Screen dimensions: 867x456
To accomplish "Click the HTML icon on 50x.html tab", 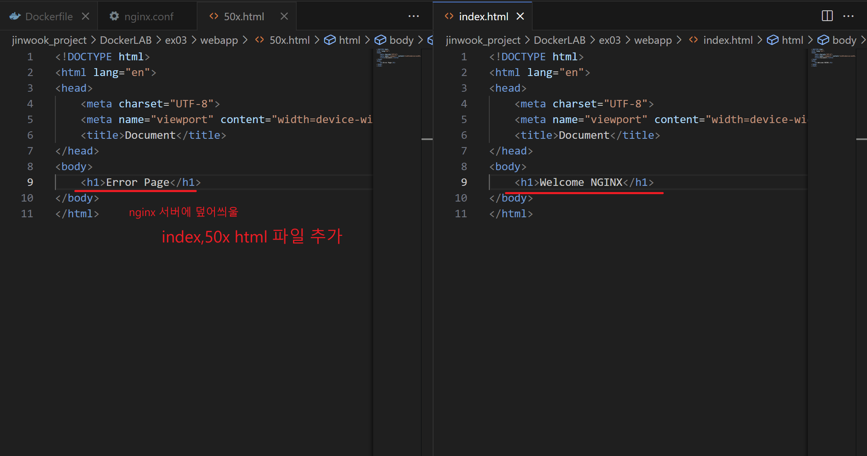I will (x=214, y=16).
